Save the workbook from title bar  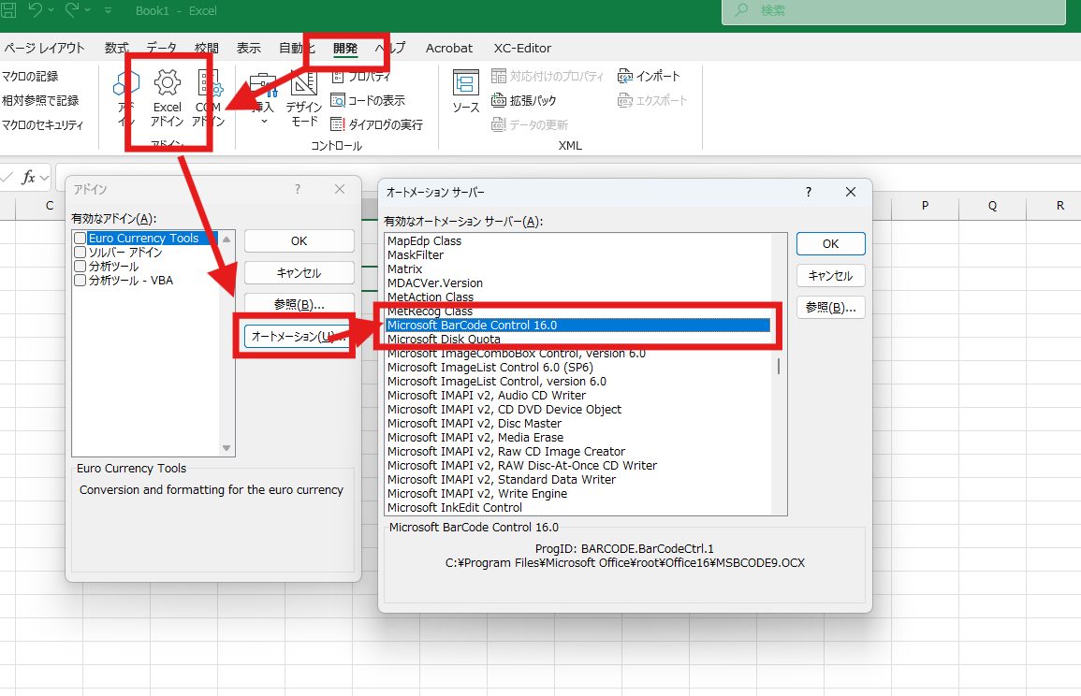[8, 10]
